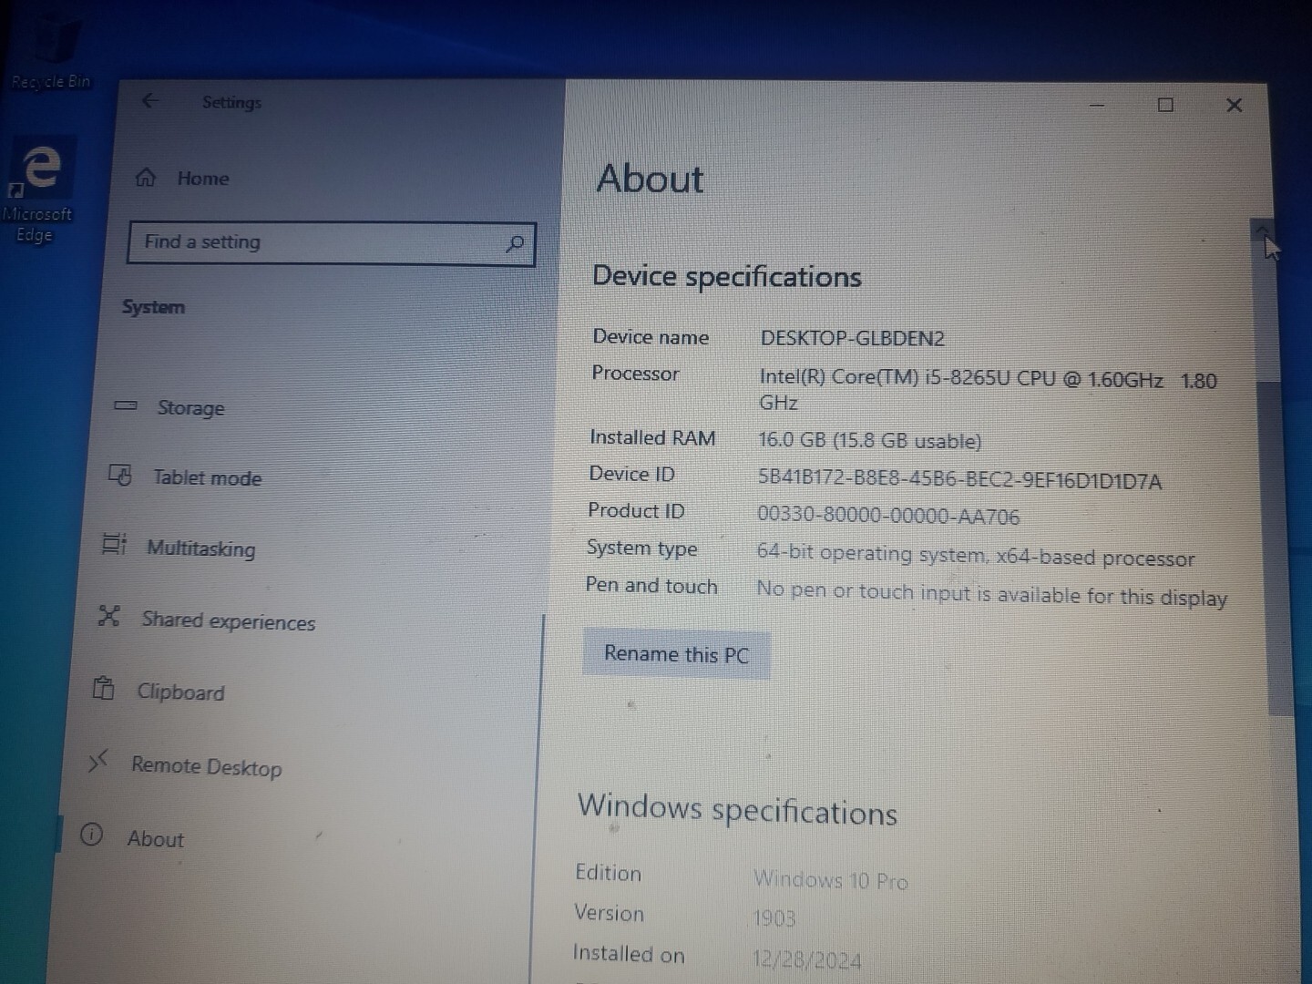Open Tablet mode settings

click(x=207, y=477)
